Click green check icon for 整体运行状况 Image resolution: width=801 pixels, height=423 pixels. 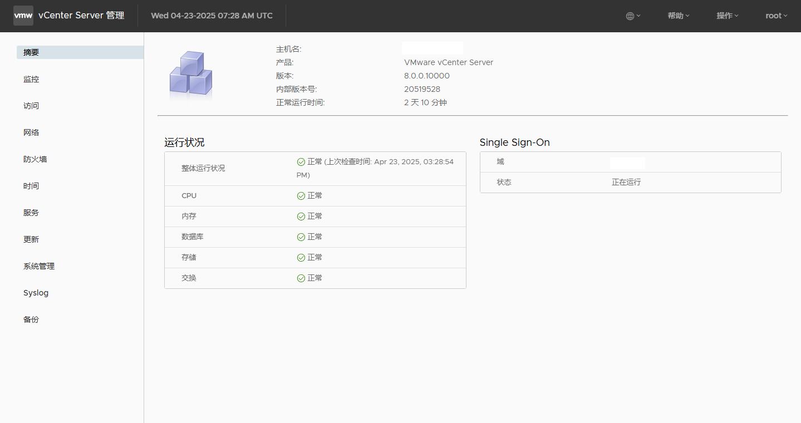click(x=301, y=162)
